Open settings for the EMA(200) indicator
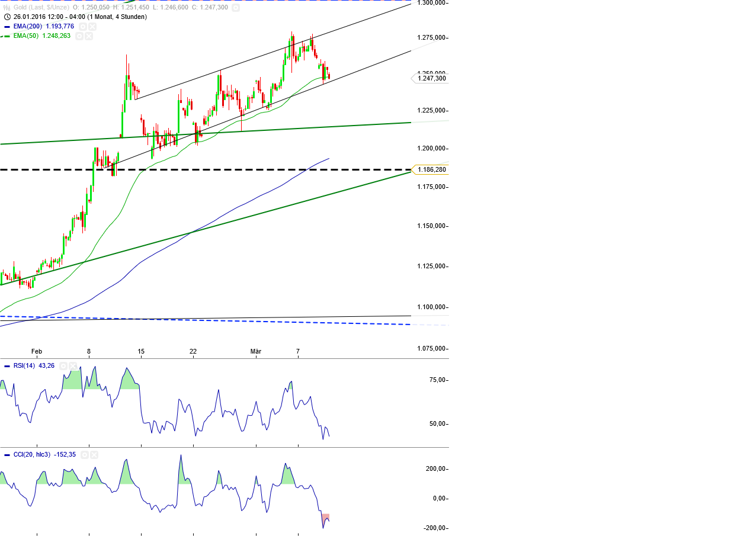 pyautogui.click(x=83, y=26)
